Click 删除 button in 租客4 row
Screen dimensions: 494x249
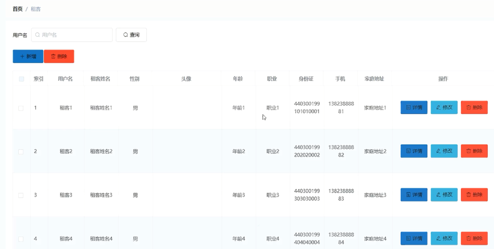click(474, 238)
